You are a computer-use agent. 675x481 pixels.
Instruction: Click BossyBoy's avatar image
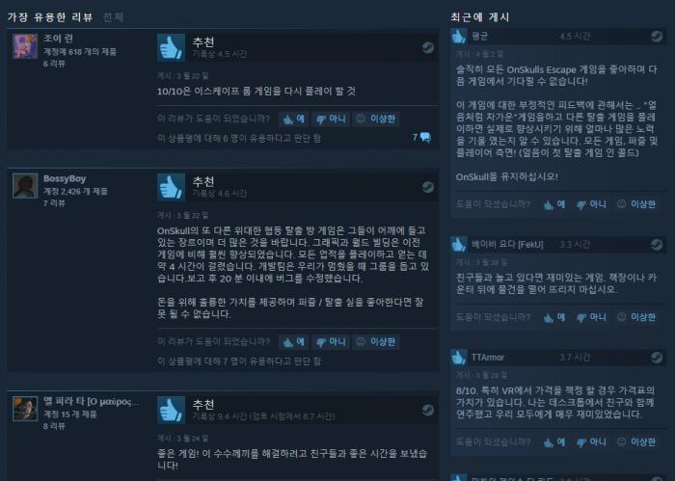pos(25,185)
